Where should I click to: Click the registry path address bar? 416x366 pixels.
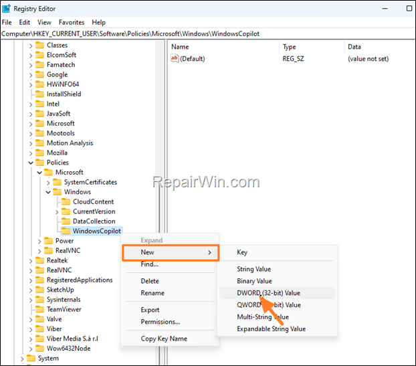coord(208,33)
